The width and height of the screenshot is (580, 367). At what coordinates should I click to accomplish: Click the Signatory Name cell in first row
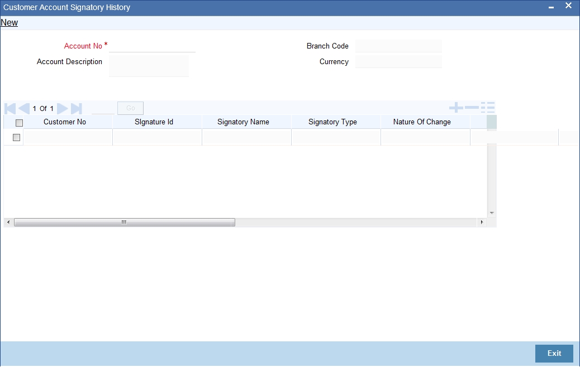point(247,137)
